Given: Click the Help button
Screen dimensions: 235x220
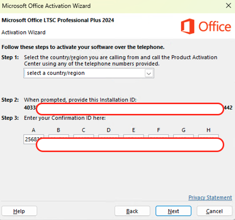Looking at the screenshot, I should 19,211.
